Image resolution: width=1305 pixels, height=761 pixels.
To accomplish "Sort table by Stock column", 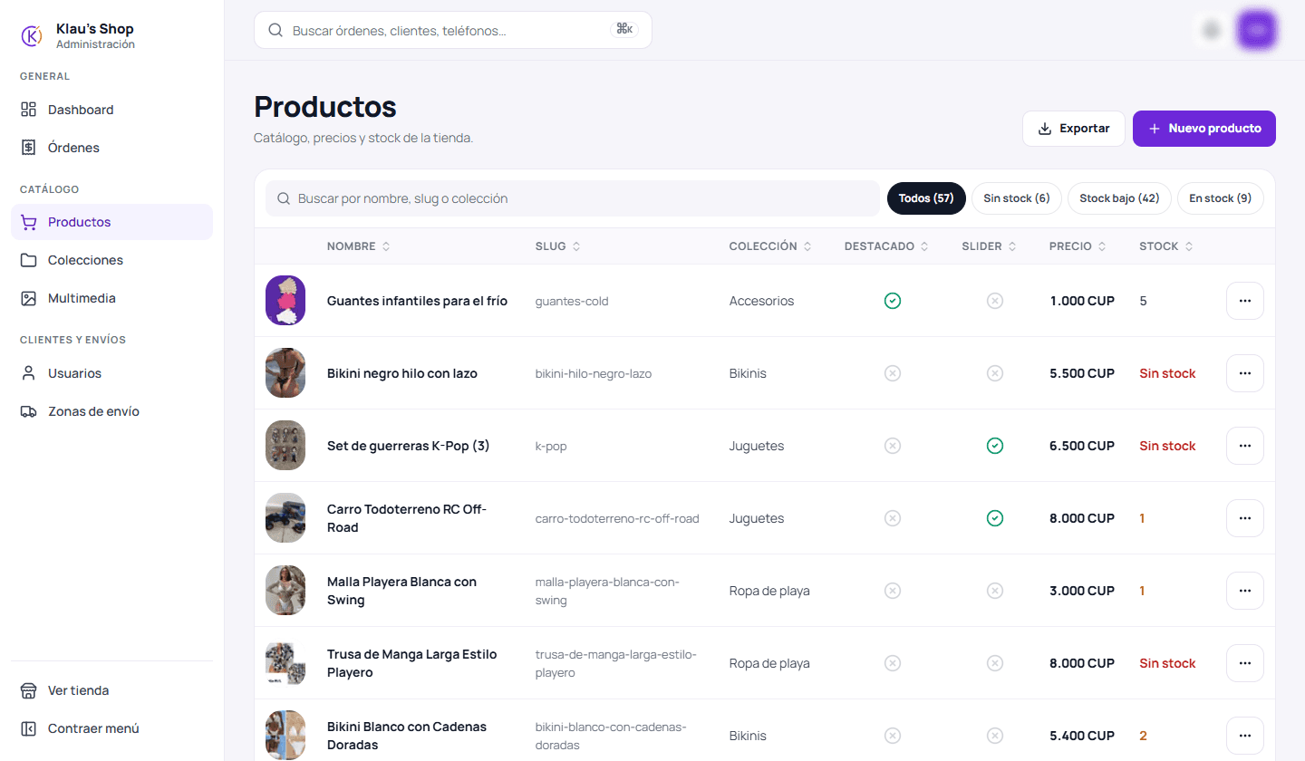I will point(1166,246).
